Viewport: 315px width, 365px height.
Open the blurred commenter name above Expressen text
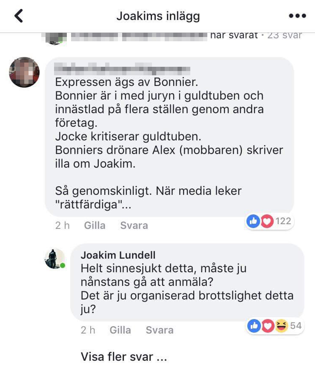(x=122, y=69)
